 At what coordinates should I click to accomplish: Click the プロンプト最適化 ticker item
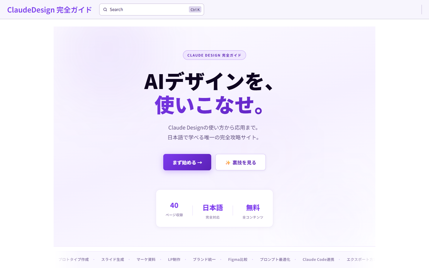(275, 259)
